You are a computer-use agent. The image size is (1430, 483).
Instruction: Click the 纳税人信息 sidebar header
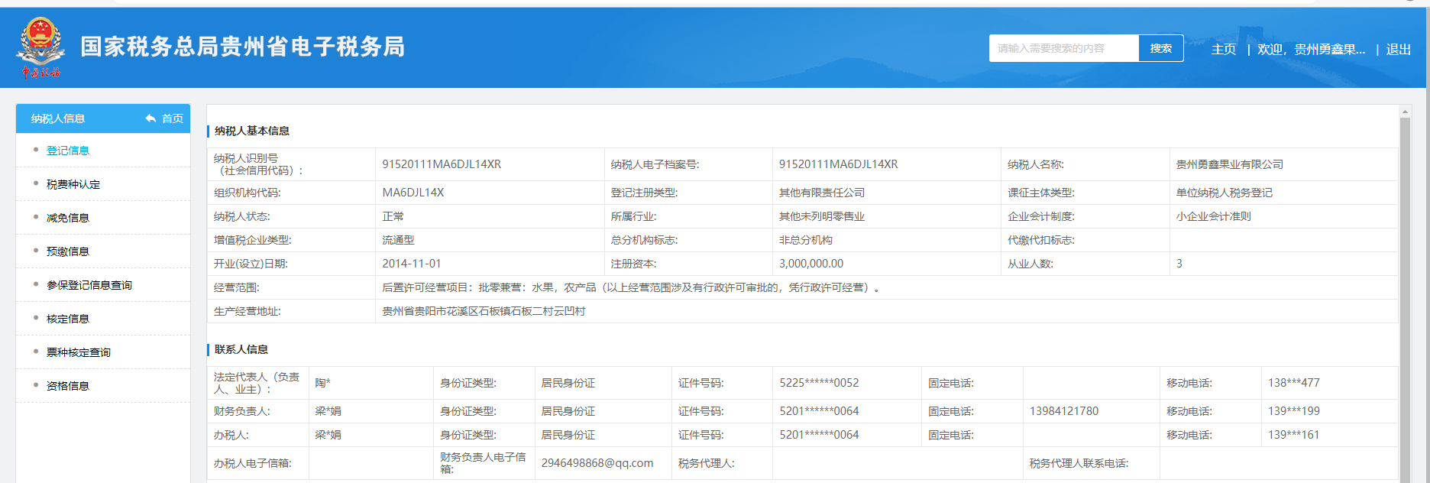(x=58, y=118)
